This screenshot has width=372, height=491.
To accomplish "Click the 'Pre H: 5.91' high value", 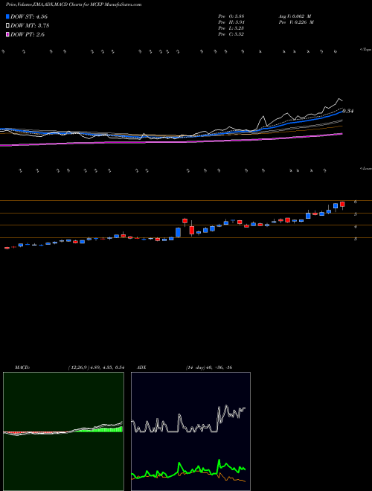I will click(x=231, y=22).
